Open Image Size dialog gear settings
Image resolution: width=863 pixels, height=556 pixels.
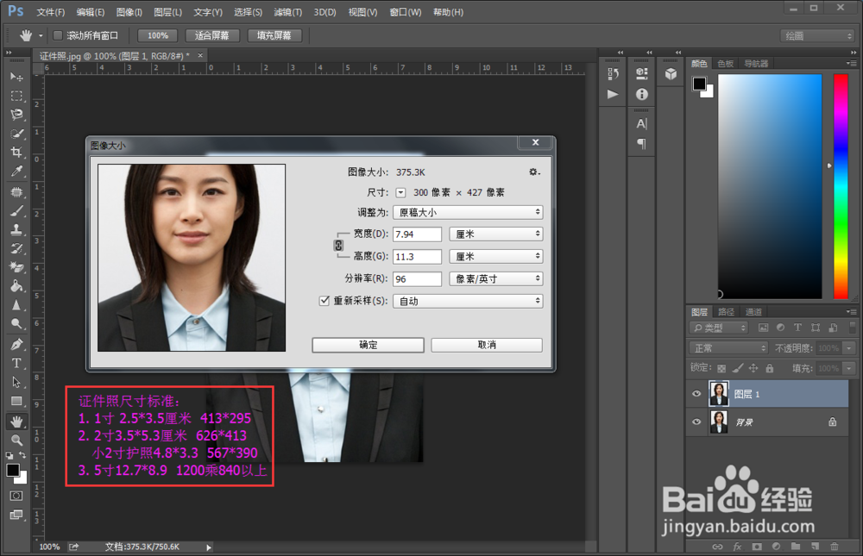coord(534,172)
